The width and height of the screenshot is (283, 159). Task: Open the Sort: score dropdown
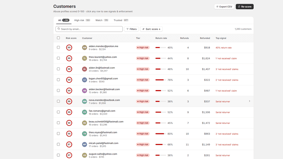tap(151, 29)
